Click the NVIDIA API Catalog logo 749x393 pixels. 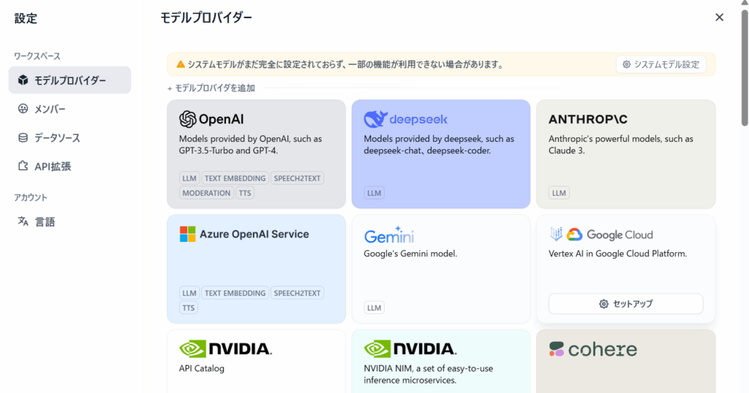(x=225, y=348)
